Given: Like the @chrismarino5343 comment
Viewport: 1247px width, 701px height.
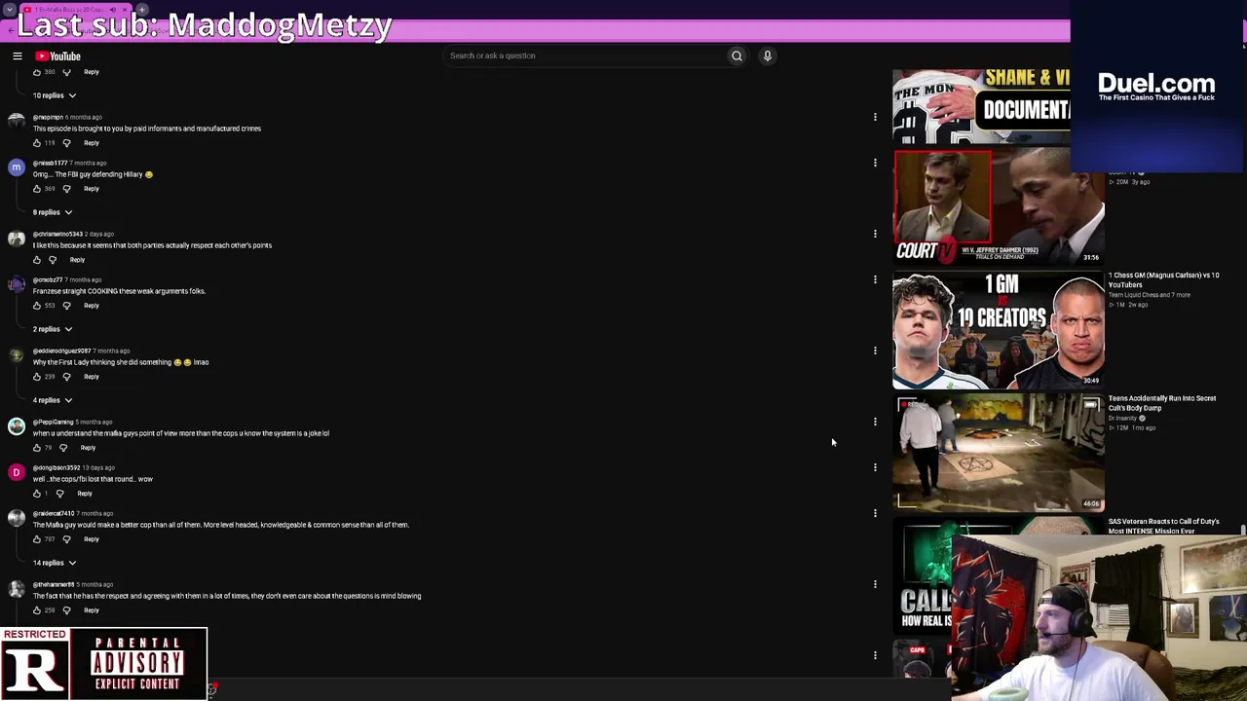Looking at the screenshot, I should tap(37, 260).
